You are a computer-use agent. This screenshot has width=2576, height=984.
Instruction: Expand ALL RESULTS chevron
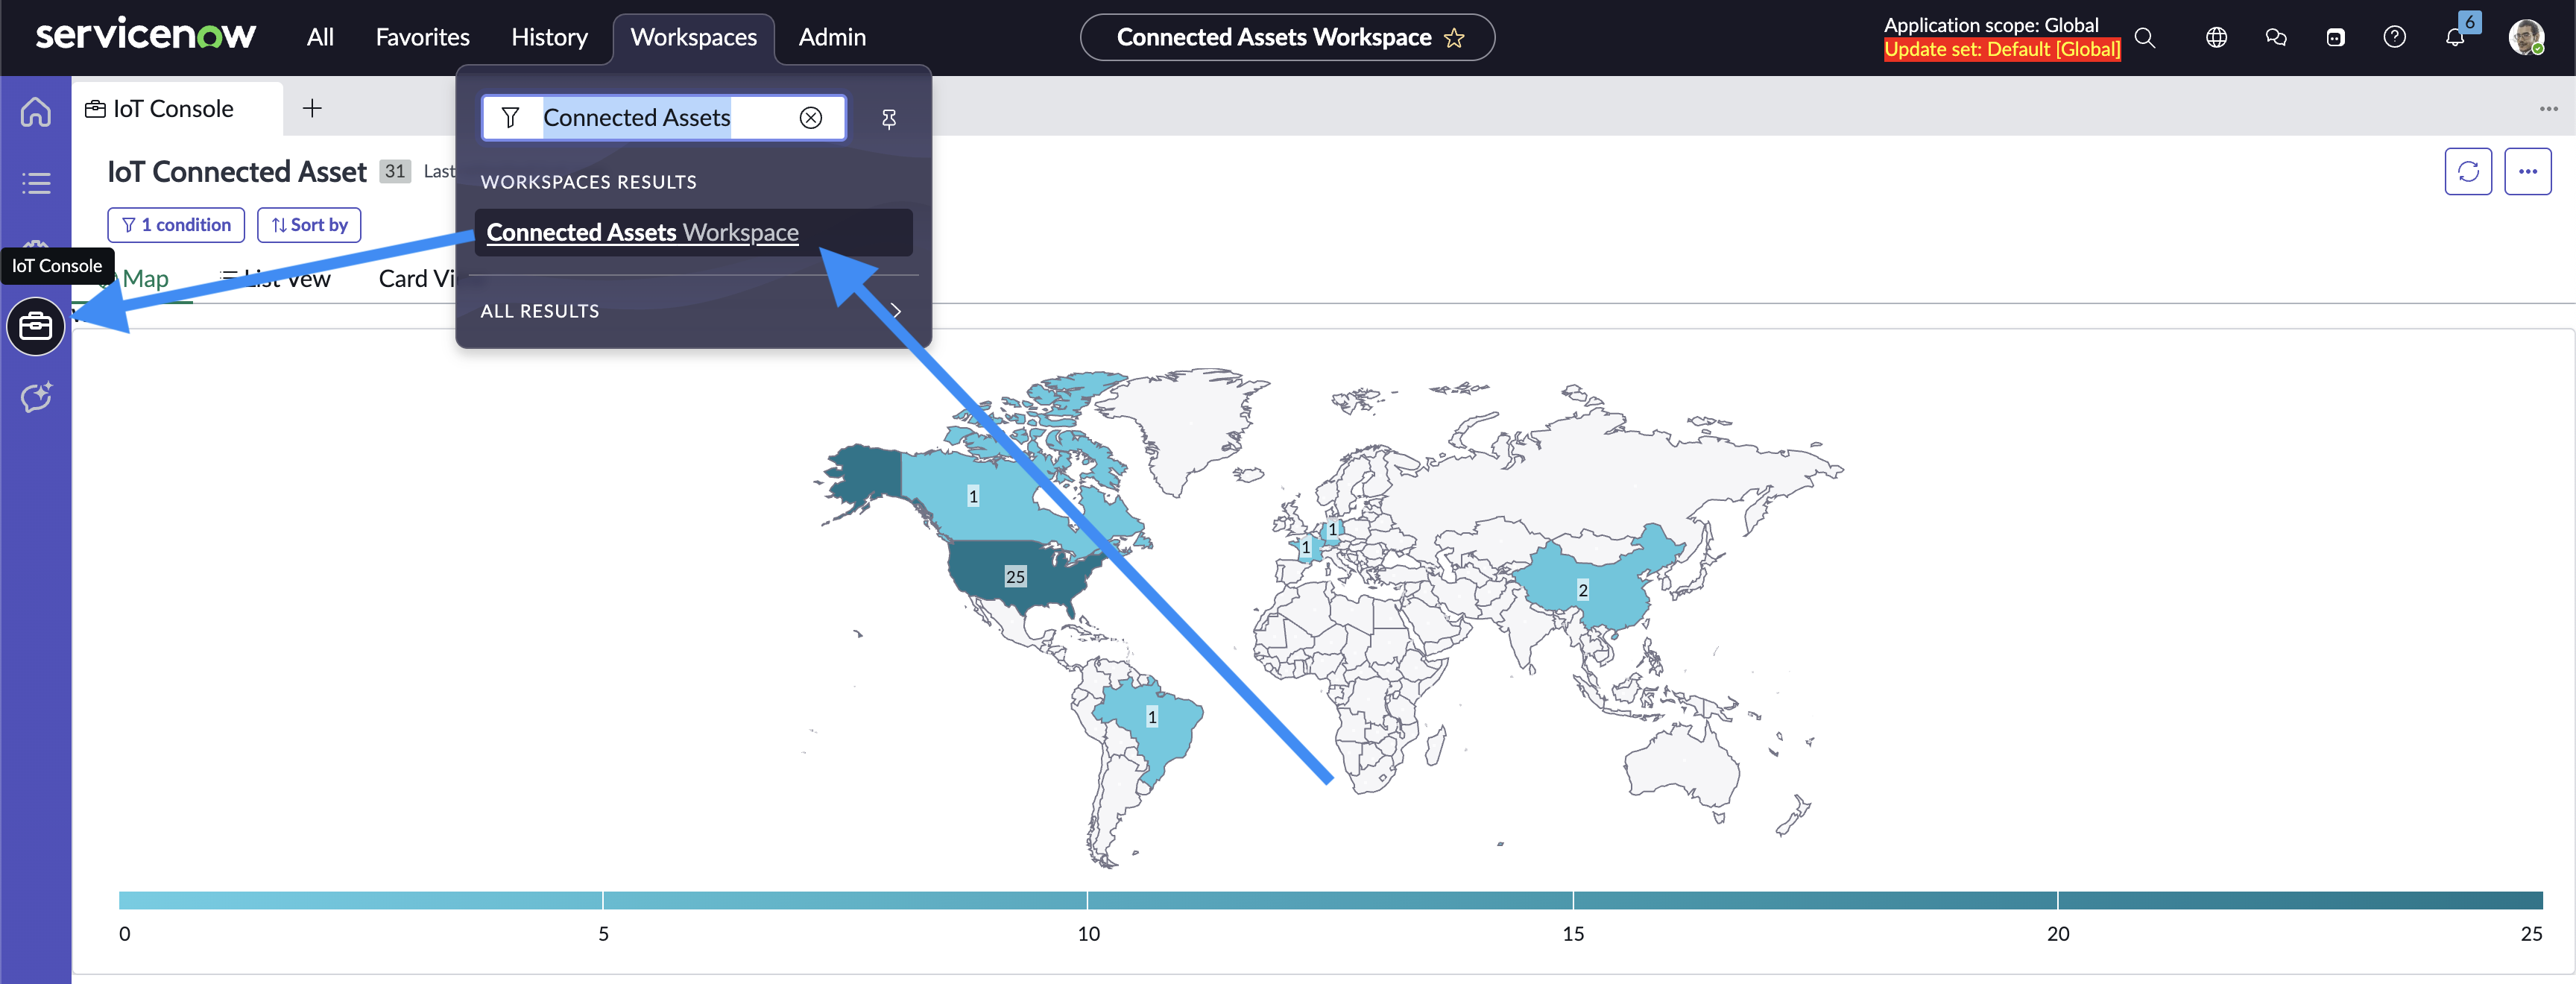pos(896,311)
